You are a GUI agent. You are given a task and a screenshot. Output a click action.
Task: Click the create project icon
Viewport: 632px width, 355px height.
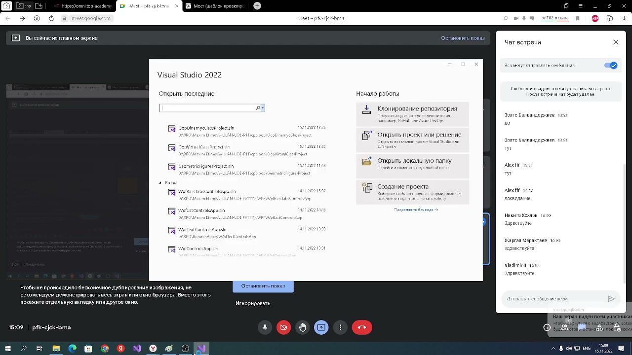(x=366, y=187)
